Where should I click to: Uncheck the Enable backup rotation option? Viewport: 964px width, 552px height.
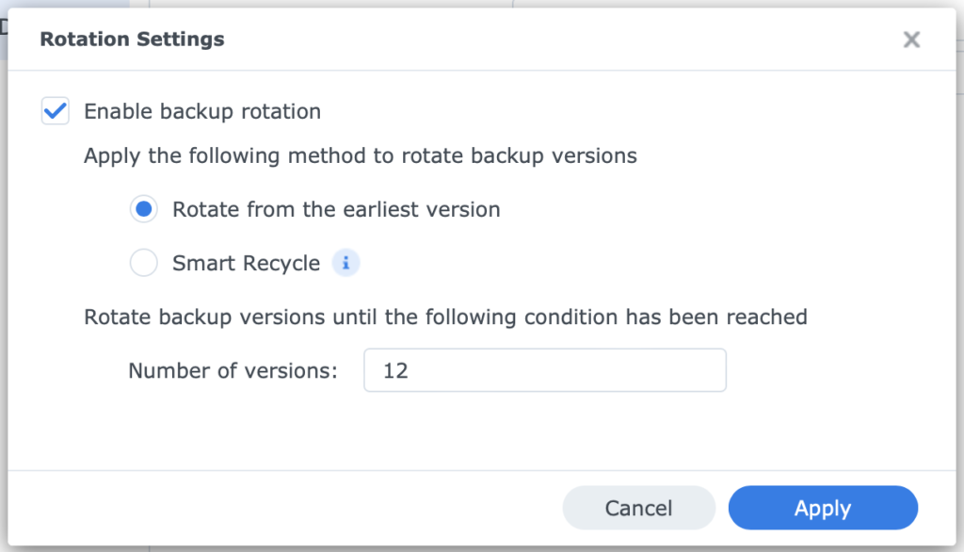tap(55, 110)
